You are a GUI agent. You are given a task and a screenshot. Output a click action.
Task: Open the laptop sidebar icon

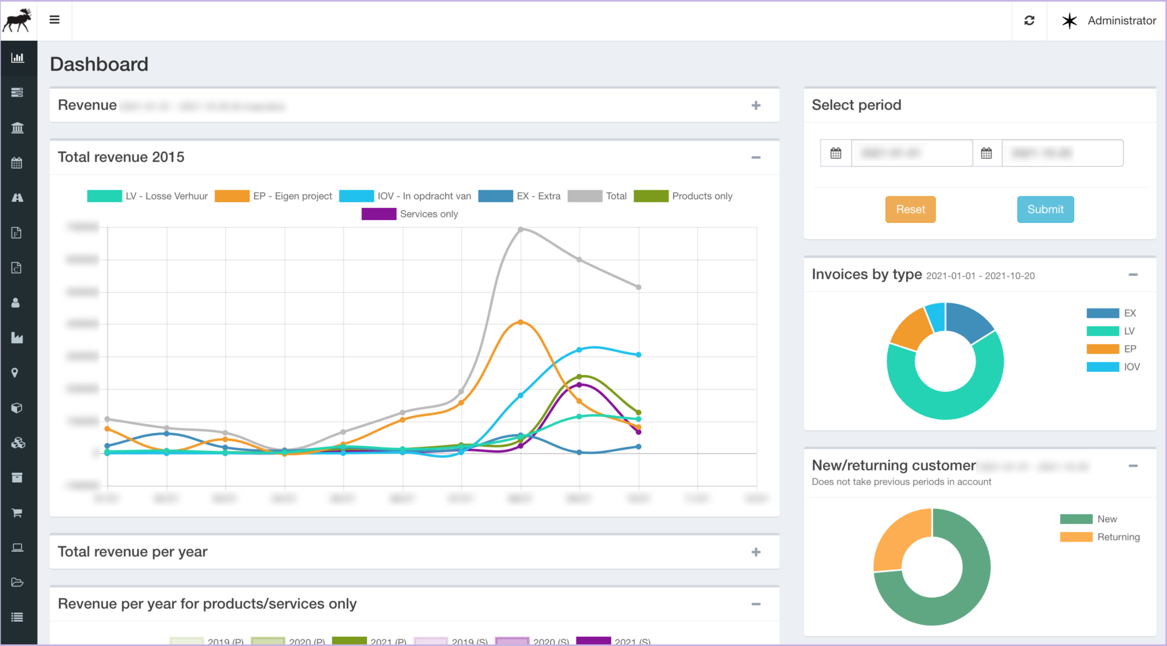[x=18, y=548]
